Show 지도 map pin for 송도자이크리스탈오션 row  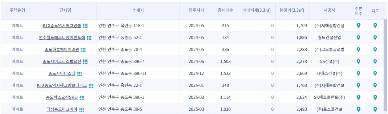pos(375,62)
